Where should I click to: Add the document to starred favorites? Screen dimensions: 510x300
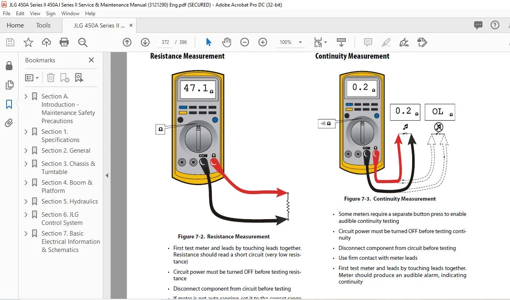click(x=28, y=42)
